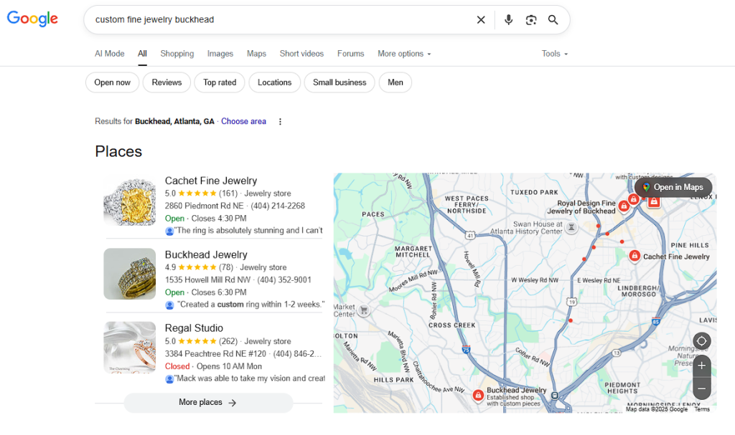Click the "Closes 4:30 PM" hours text
The width and height of the screenshot is (735, 435).
tap(219, 219)
